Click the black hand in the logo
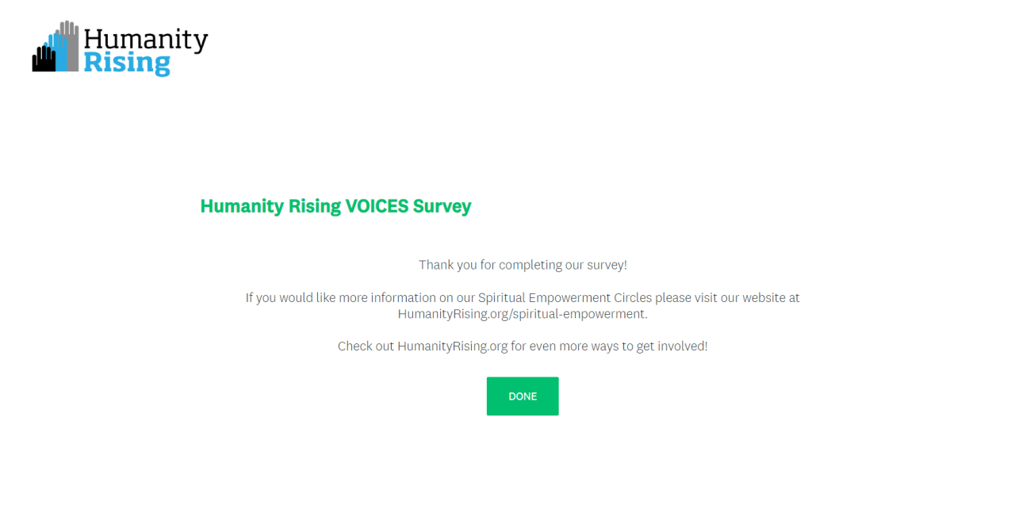Screen dimensions: 1015x513 coord(42,59)
